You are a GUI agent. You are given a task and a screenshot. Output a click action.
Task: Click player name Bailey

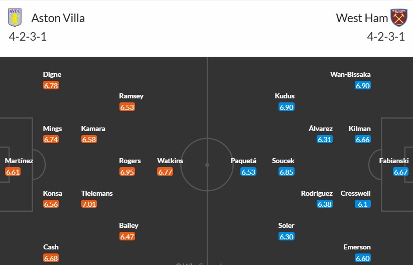coord(128,226)
